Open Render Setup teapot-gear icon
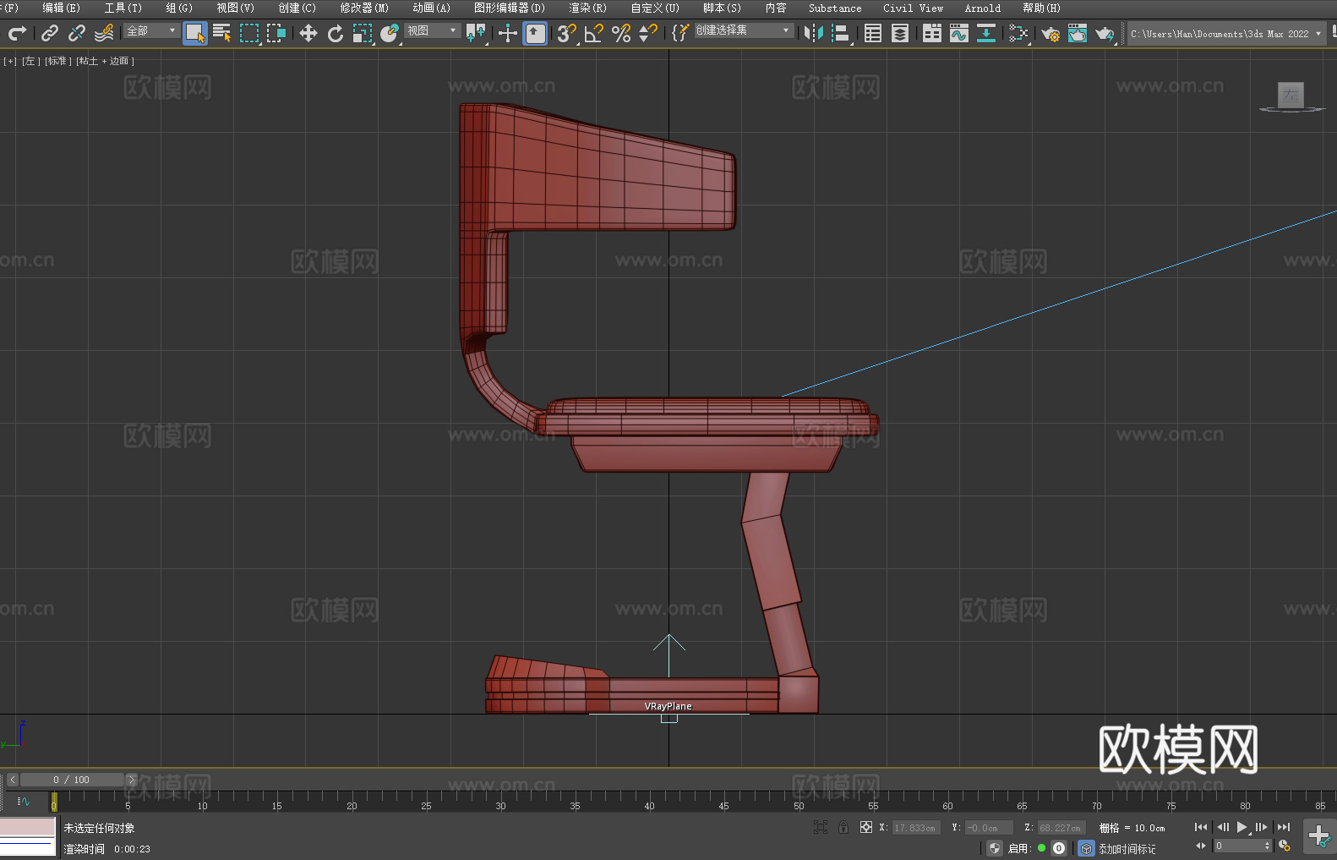The height and width of the screenshot is (860, 1337). click(x=1050, y=33)
